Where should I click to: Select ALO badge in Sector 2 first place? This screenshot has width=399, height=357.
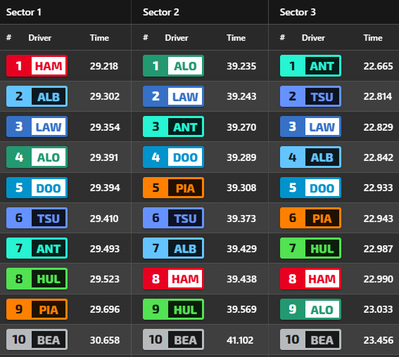point(173,66)
